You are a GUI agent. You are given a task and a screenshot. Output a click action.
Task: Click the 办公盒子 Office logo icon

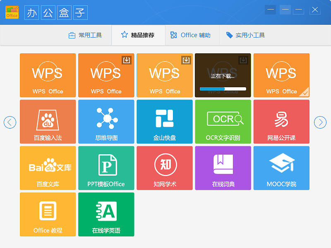12,12
